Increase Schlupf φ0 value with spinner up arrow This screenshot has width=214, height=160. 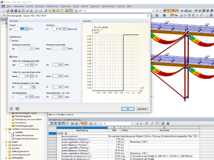(26, 28)
